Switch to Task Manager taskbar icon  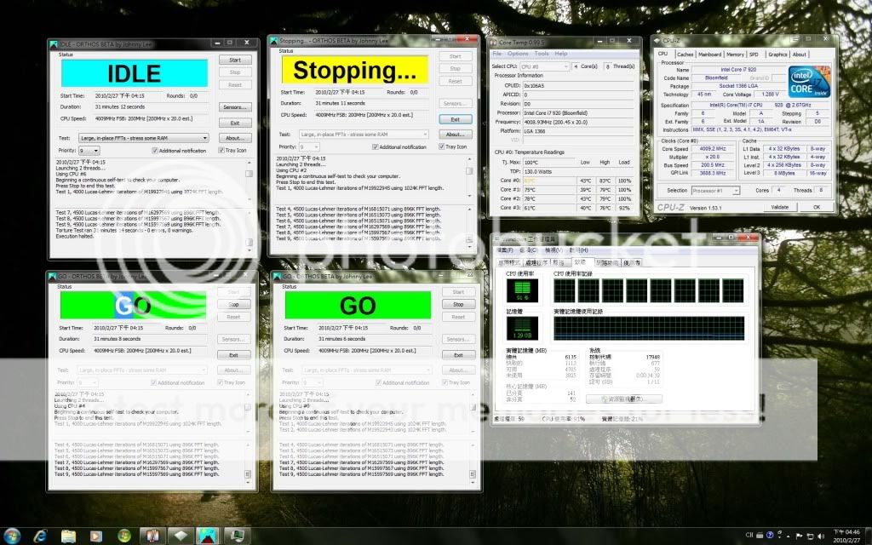coord(237,536)
